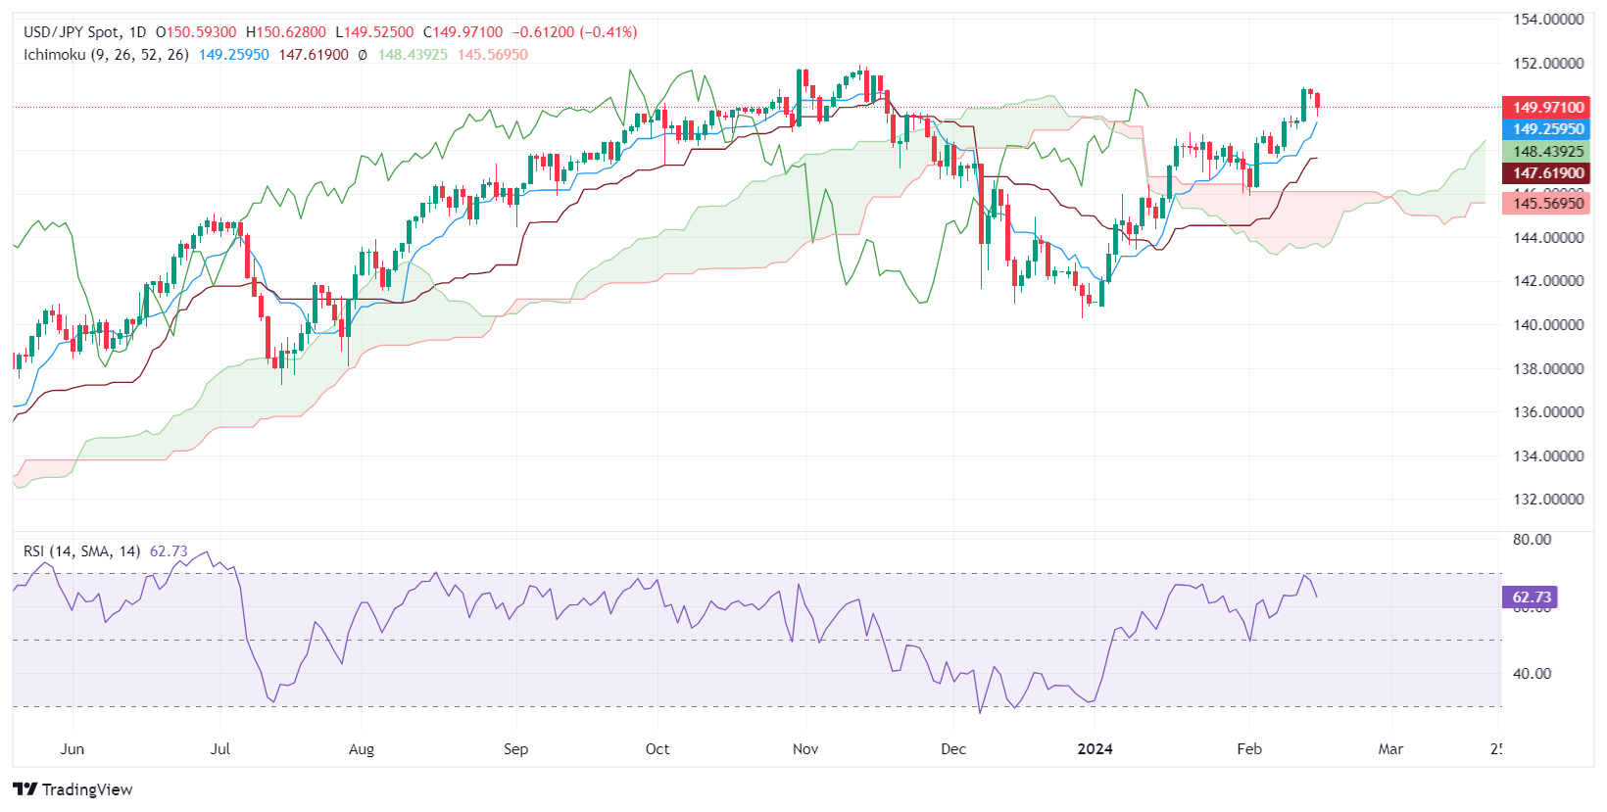Screen dimensions: 1607x812
Task: Click the 62.73 value in RSI legend
Action: tap(169, 551)
